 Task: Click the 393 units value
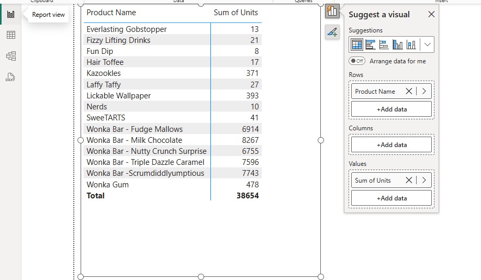[x=252, y=96]
